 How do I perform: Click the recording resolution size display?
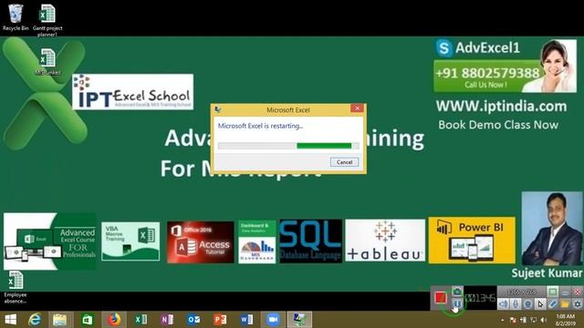(522, 292)
